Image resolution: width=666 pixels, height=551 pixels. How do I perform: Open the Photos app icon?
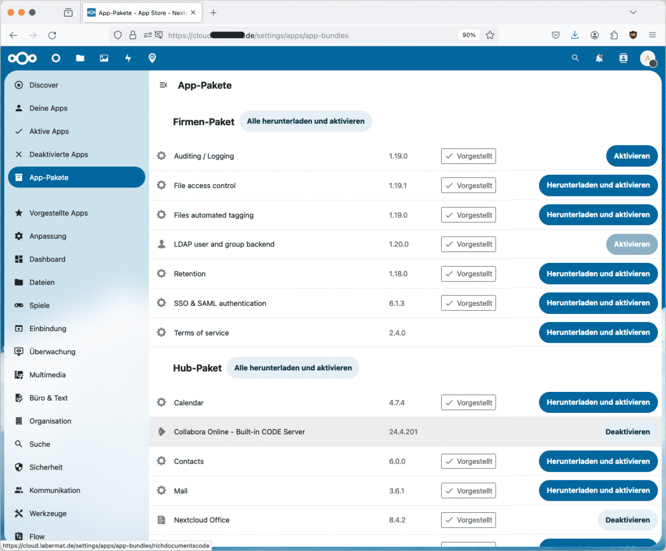[104, 58]
